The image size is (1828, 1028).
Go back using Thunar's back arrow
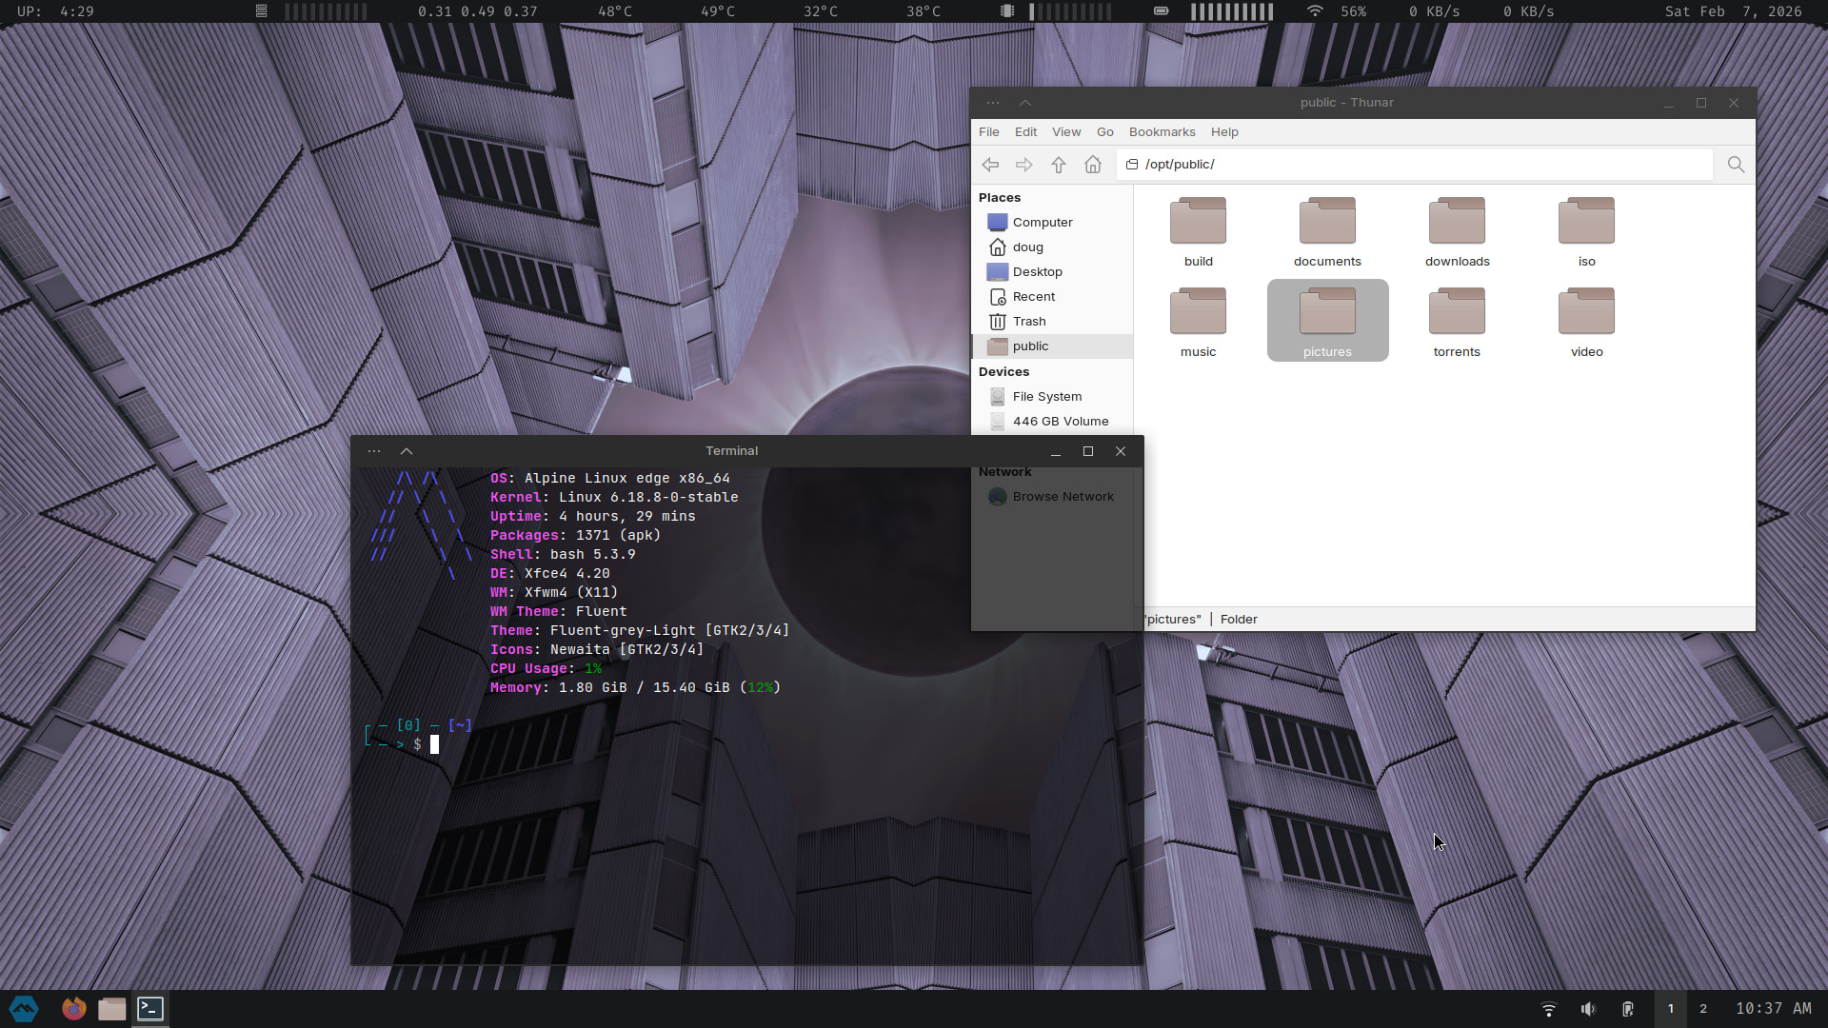(990, 165)
